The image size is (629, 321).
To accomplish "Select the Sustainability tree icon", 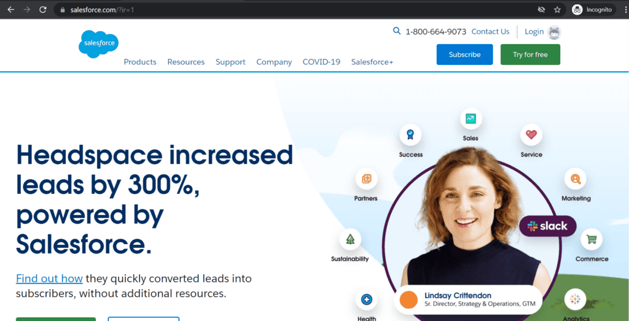I will [x=350, y=239].
